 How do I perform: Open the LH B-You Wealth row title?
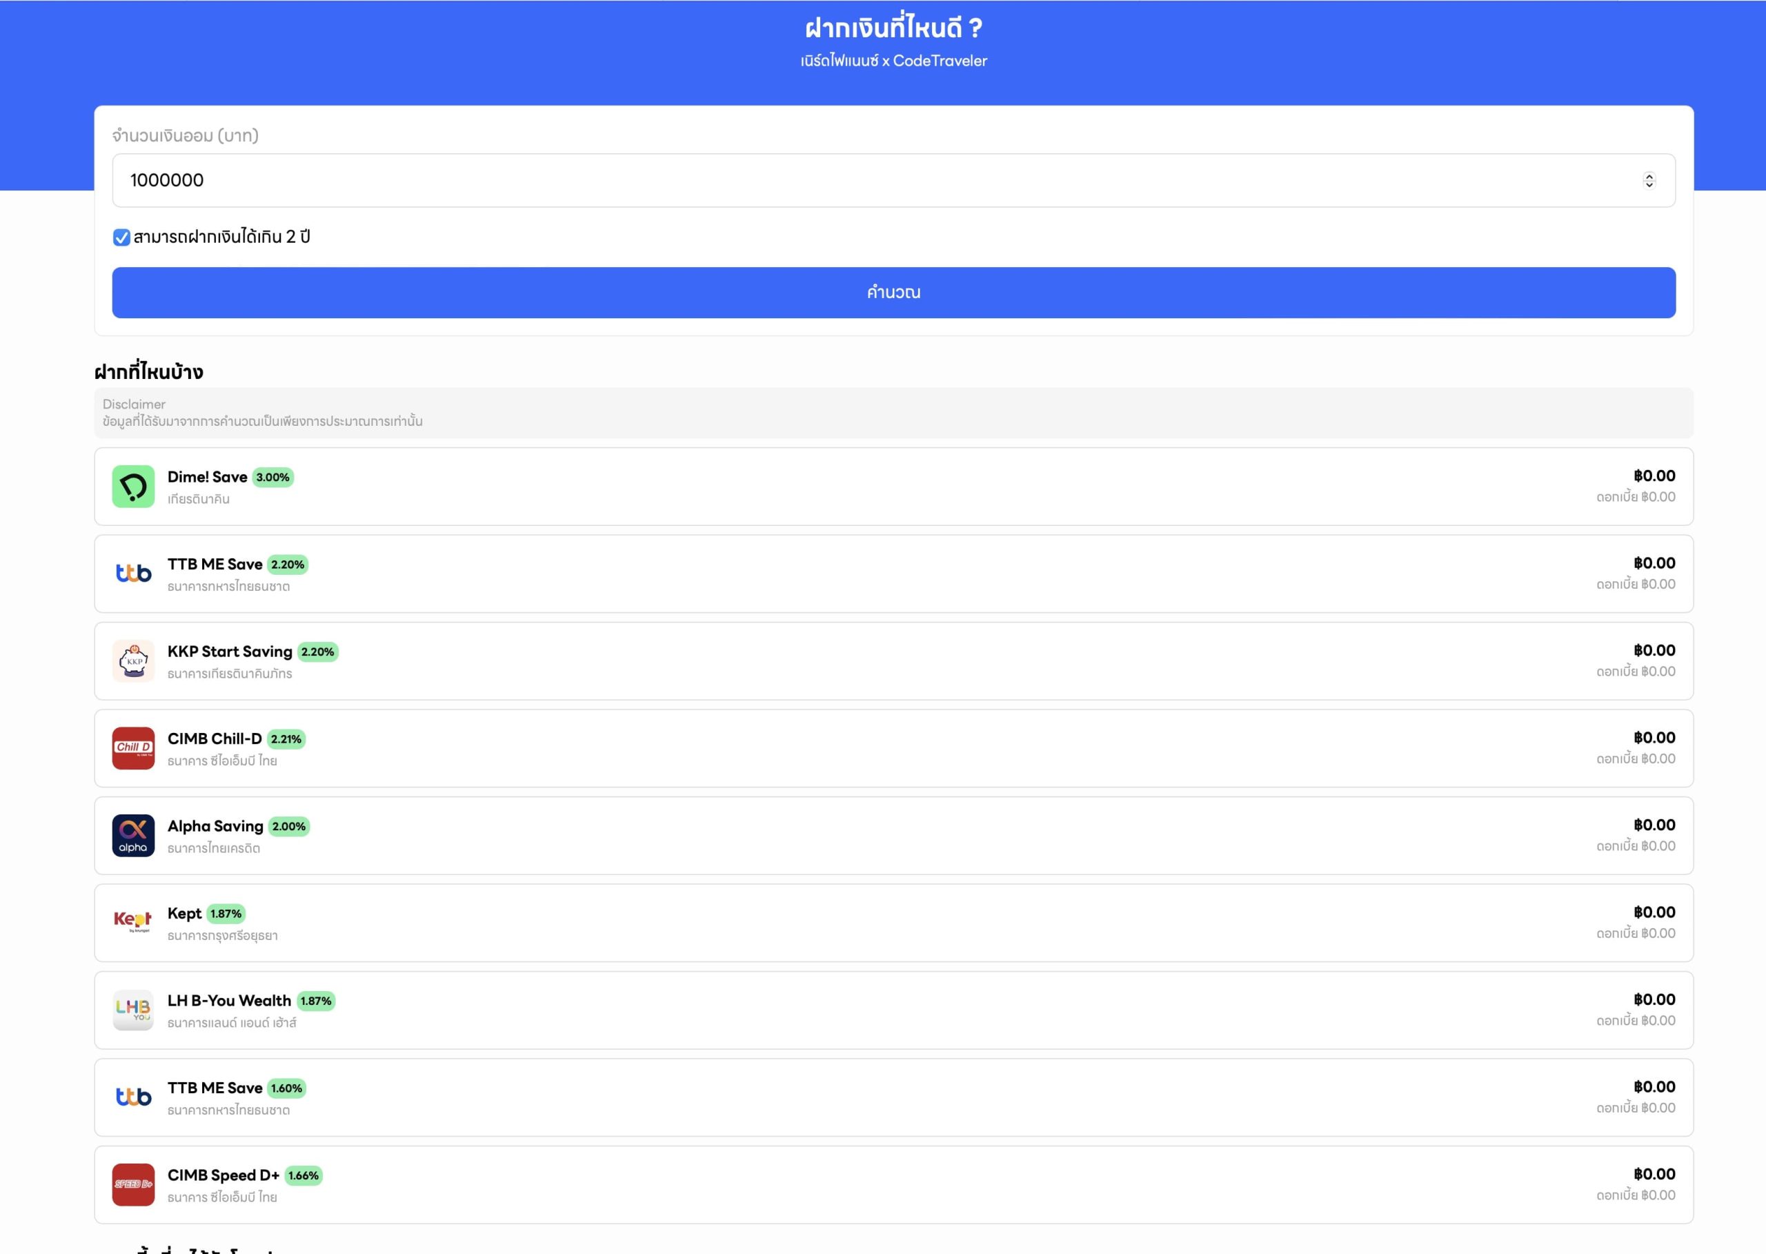point(229,1001)
